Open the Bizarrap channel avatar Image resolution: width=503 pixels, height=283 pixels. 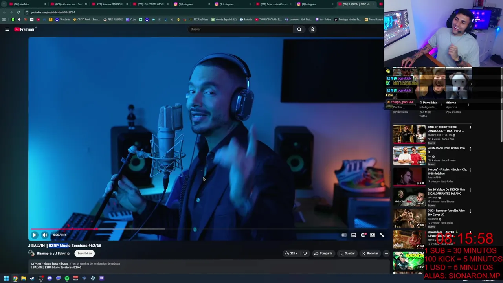pyautogui.click(x=31, y=254)
